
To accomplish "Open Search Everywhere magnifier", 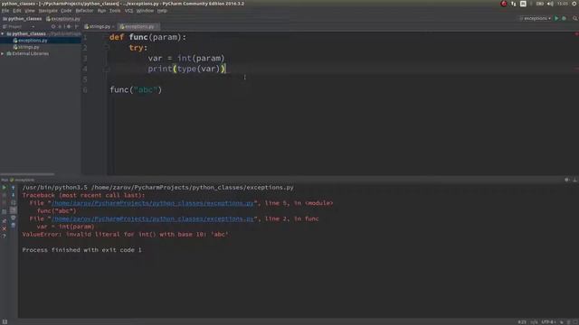I will coord(575,18).
